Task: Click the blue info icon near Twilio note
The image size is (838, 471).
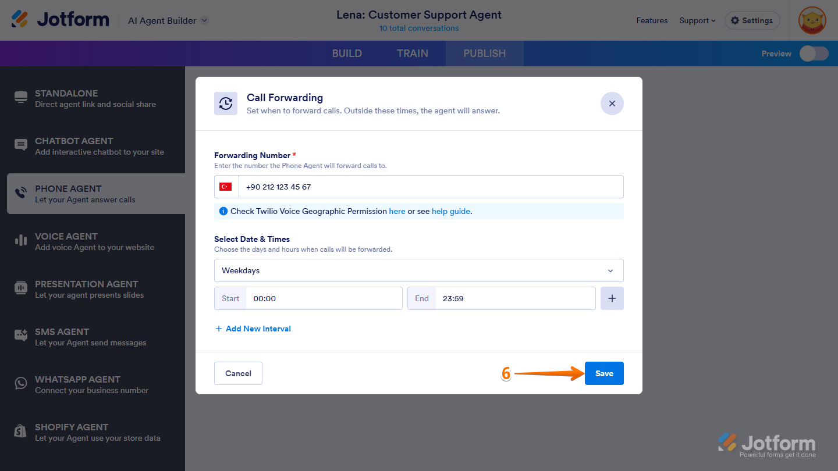Action: 223,211
